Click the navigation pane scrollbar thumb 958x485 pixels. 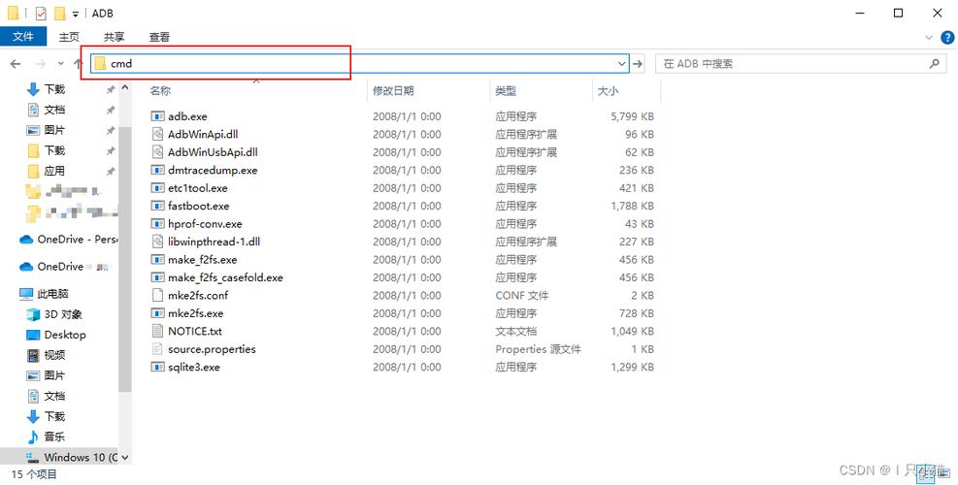[124, 259]
